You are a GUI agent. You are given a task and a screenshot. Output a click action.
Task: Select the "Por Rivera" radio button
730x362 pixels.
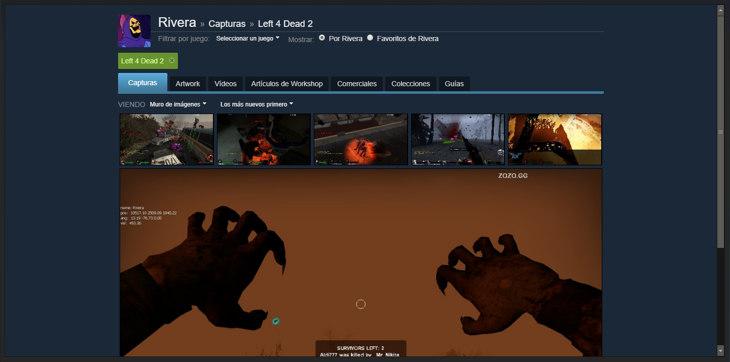tap(322, 38)
